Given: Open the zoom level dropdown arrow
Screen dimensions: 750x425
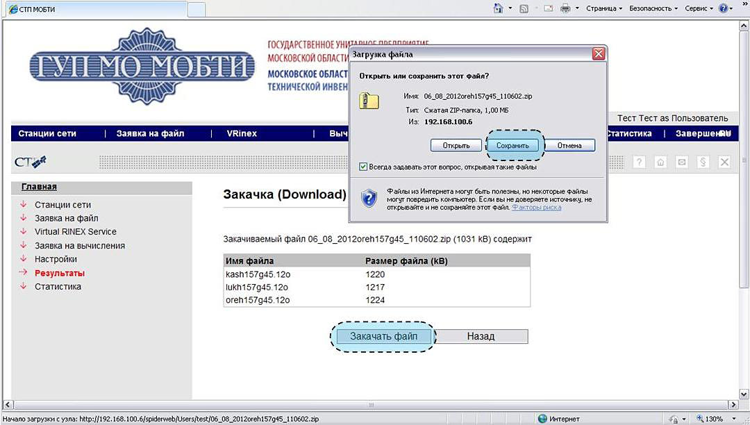Looking at the screenshot, I should pyautogui.click(x=734, y=419).
